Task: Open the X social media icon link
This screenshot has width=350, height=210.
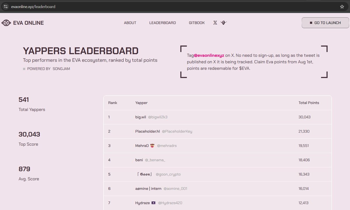Action: [x=215, y=23]
